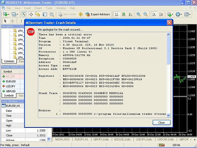Switch to the USDCHF,Daily chart tab
197x148 pixels.
click(165, 139)
